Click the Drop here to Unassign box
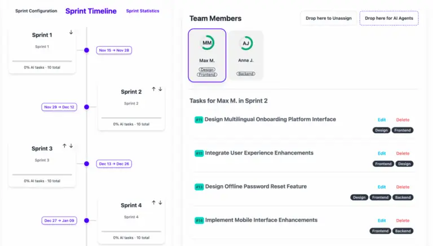The height and width of the screenshot is (246, 433). (328, 19)
